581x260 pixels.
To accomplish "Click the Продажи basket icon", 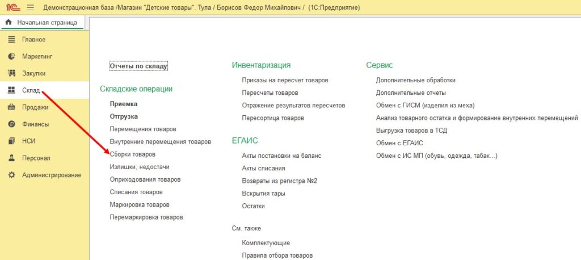I will click(11, 107).
